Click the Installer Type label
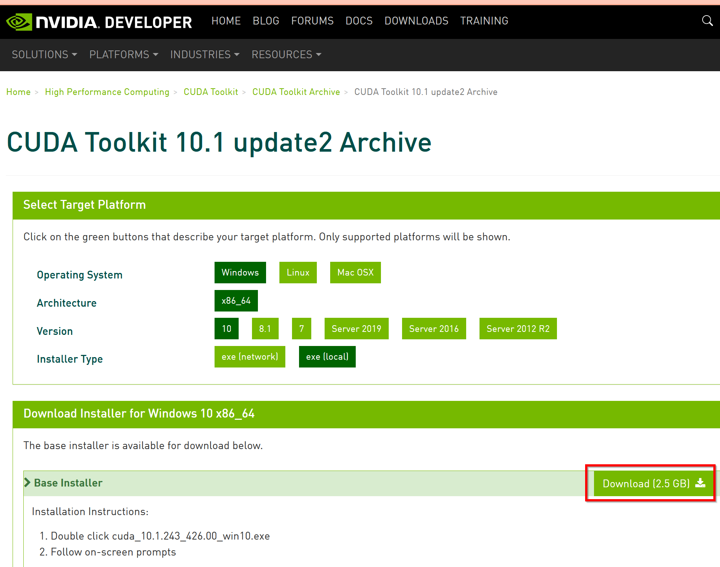720x567 pixels. (x=70, y=359)
